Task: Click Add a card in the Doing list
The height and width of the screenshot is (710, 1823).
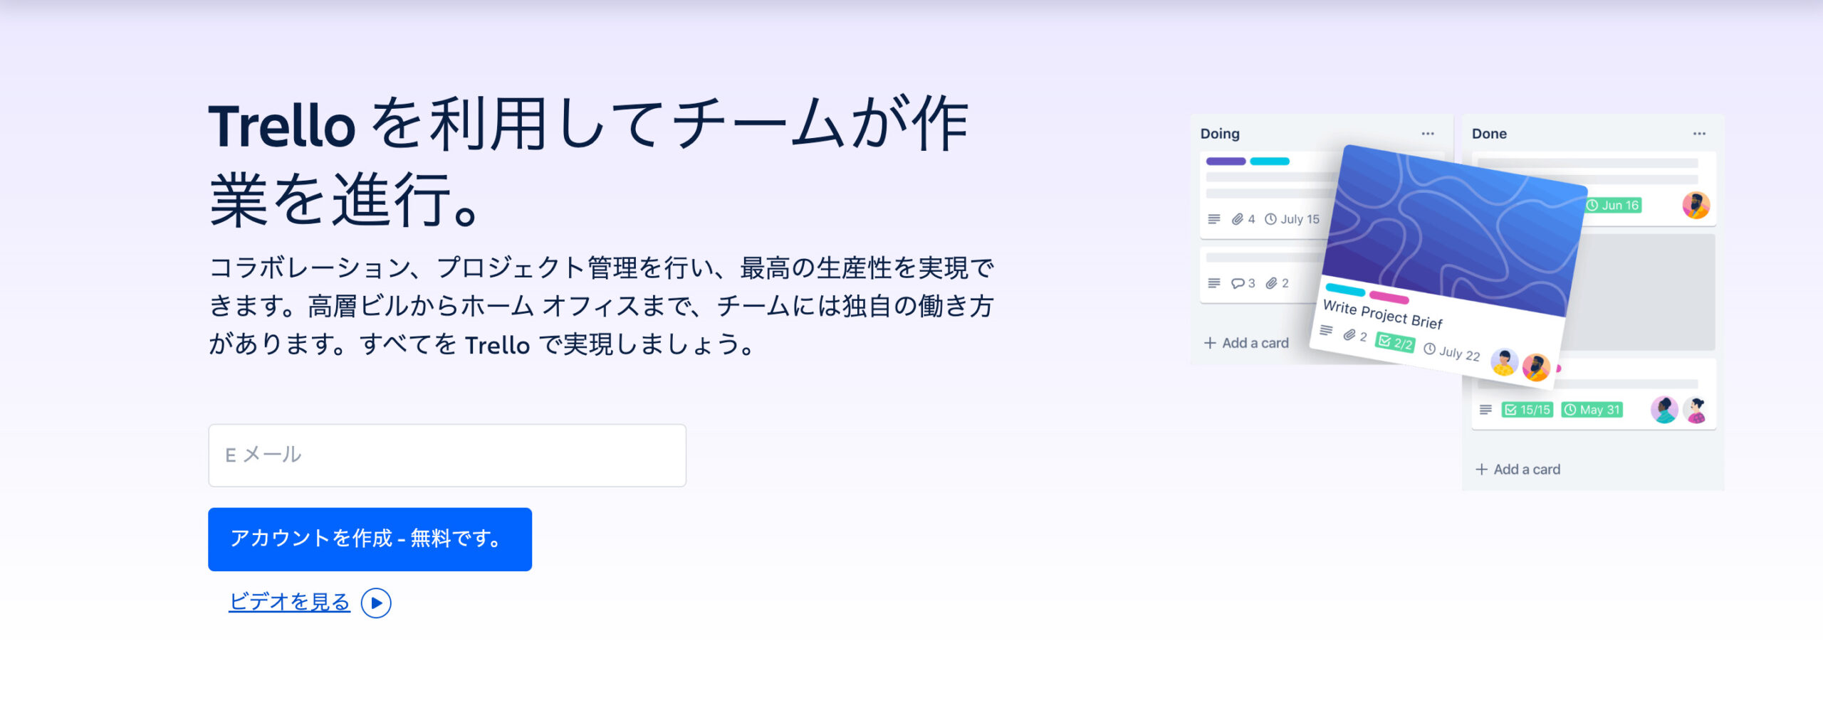Action: (x=1246, y=343)
